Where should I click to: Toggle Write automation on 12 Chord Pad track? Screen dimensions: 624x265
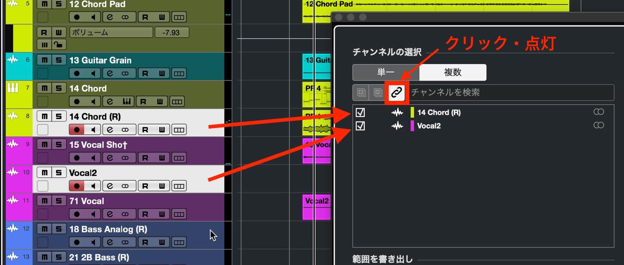point(161,17)
